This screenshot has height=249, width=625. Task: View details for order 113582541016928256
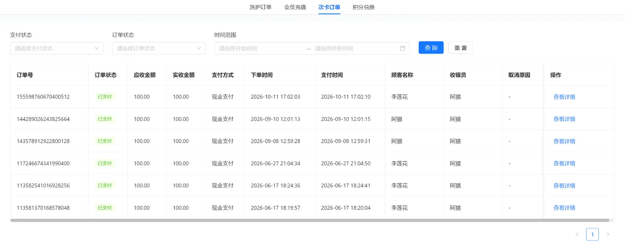click(x=564, y=185)
